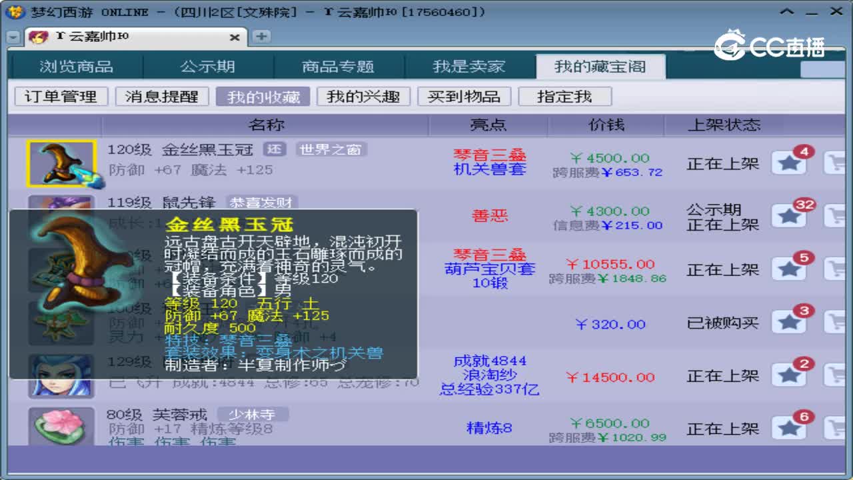Click price ￥4300.00
Viewport: 853px width, 480px height.
(609, 211)
